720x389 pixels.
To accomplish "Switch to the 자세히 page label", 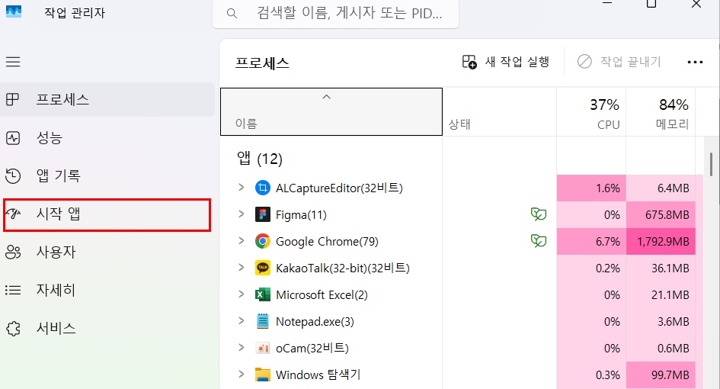I will (x=56, y=290).
